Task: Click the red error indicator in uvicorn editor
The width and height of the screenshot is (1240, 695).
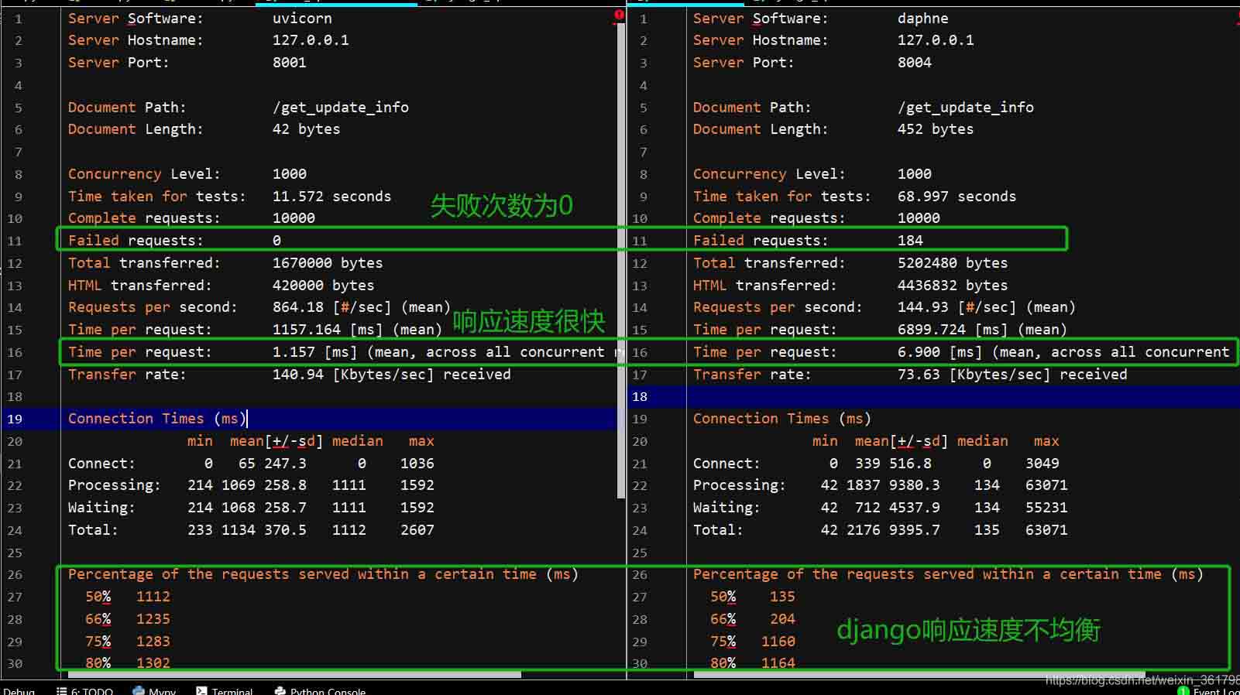Action: [619, 15]
